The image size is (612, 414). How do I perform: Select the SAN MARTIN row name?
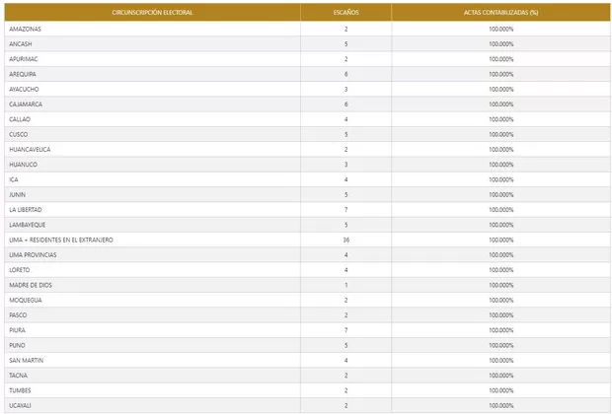26,361
